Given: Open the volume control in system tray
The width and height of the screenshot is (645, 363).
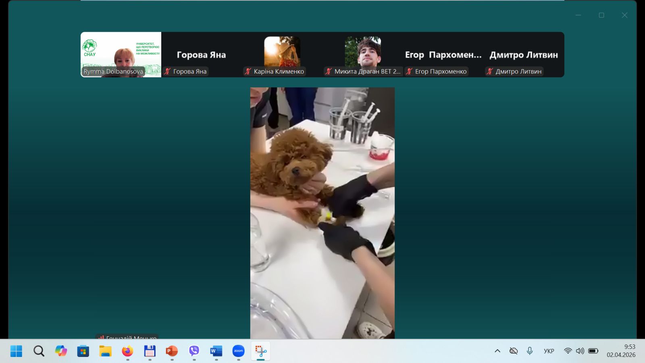Looking at the screenshot, I should [x=580, y=351].
